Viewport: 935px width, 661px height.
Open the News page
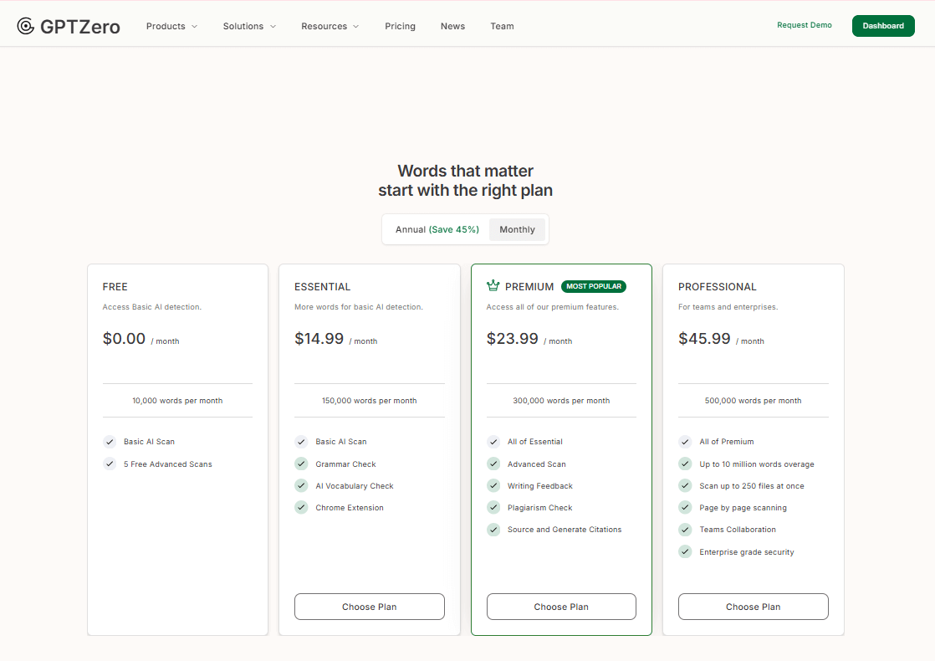point(452,26)
